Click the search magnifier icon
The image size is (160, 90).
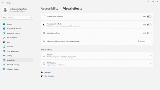31,18
